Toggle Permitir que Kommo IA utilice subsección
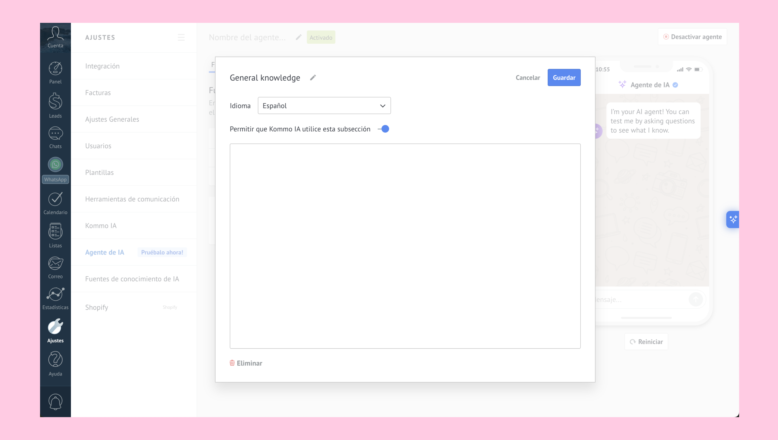Image resolution: width=778 pixels, height=440 pixels. tap(384, 129)
